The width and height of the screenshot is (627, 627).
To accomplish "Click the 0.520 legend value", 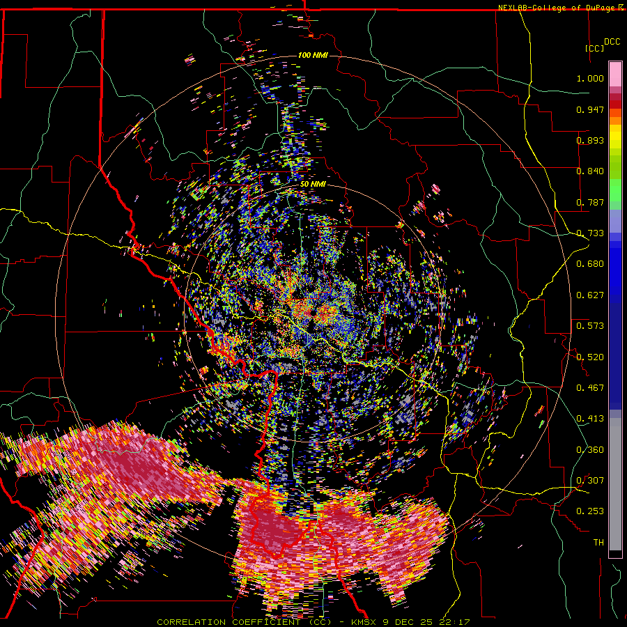I will point(590,357).
